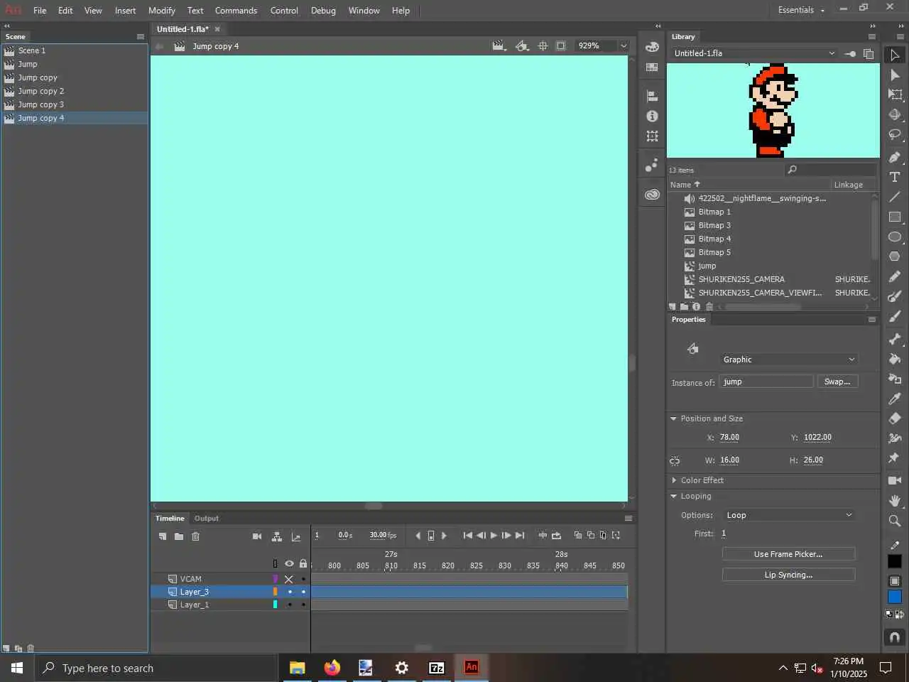
Task: Select the Camera tool in toolbox
Action: [895, 481]
